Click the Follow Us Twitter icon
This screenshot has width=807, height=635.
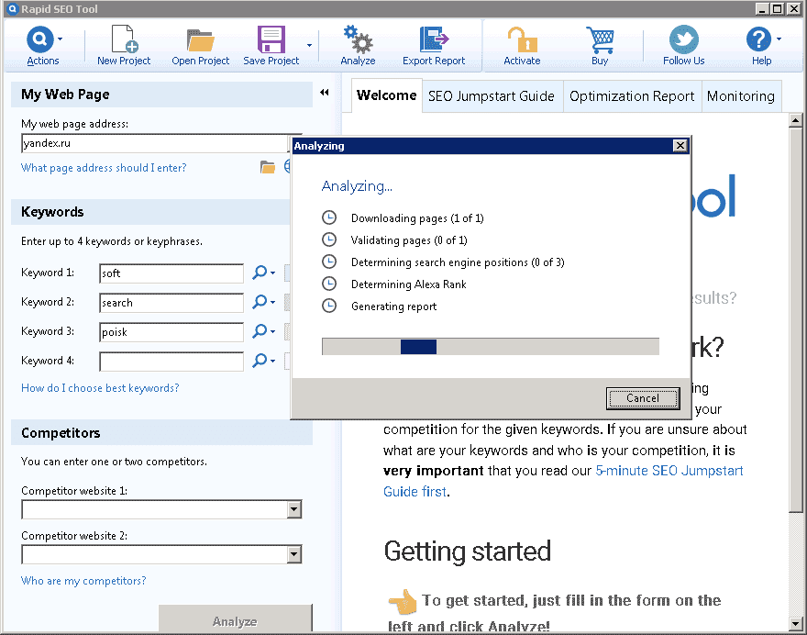[683, 40]
